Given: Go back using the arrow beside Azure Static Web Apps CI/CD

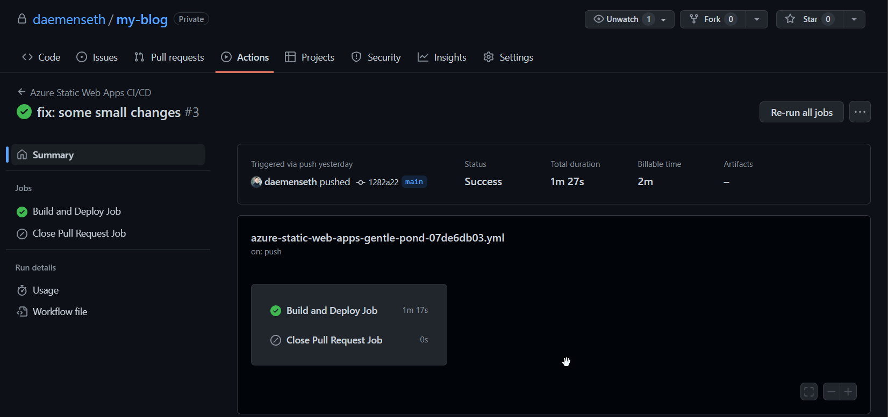Looking at the screenshot, I should coord(22,92).
